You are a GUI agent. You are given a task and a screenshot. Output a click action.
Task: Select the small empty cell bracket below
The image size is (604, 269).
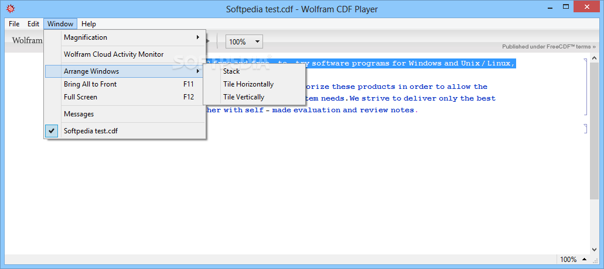pos(585,129)
